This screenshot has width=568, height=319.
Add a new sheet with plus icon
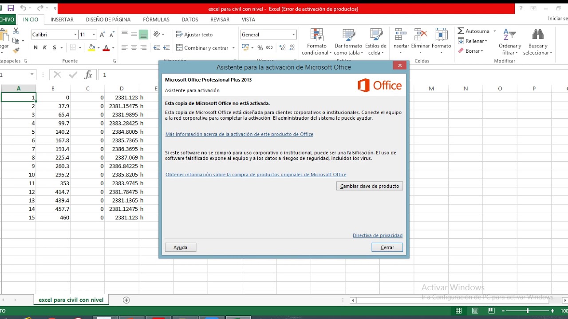click(x=126, y=300)
